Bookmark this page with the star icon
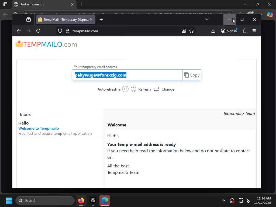The image size is (276, 207). click(191, 31)
